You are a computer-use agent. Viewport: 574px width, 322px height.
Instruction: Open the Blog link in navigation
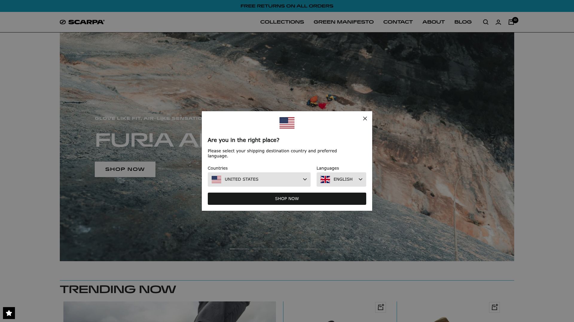point(463,22)
